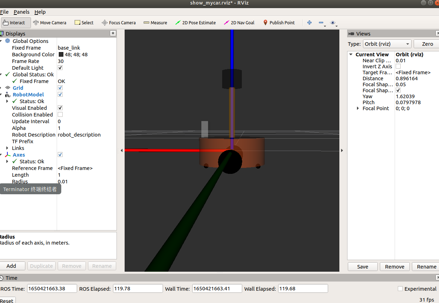Click the Add display button
Viewport: 439px width, 303px height.
(12, 266)
